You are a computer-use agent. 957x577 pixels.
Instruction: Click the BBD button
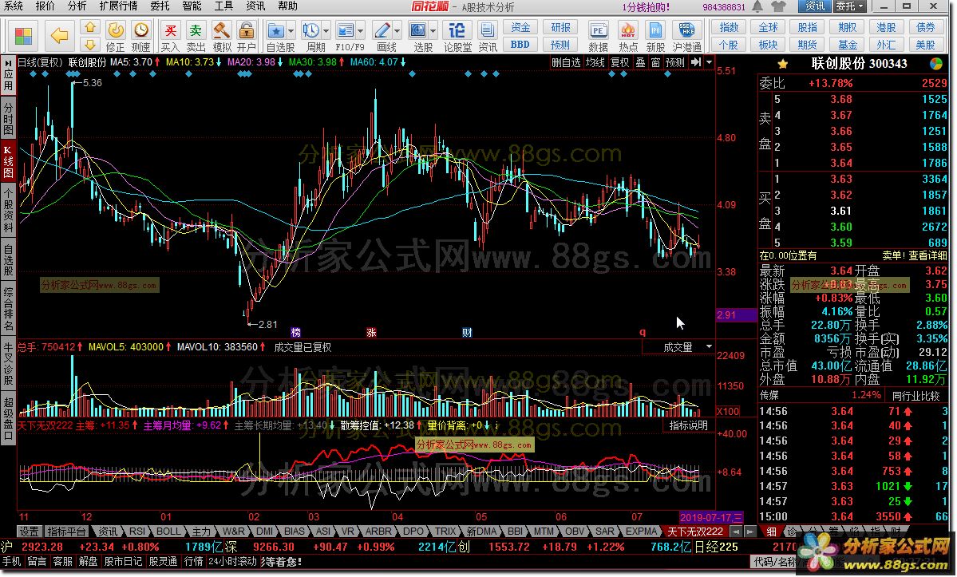pyautogui.click(x=520, y=45)
